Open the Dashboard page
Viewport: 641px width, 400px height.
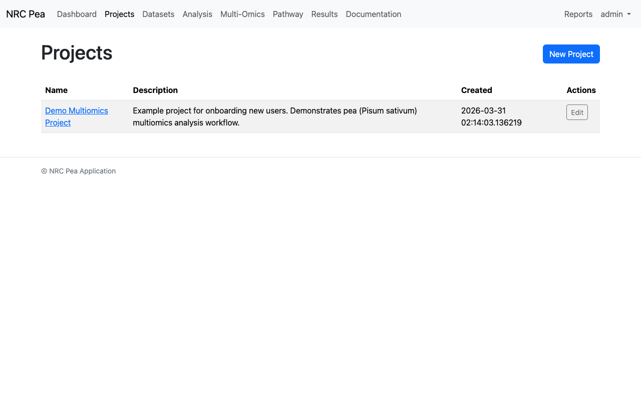coord(77,14)
